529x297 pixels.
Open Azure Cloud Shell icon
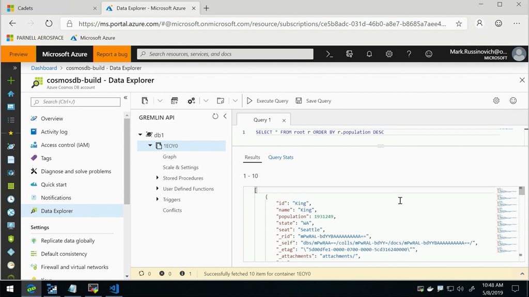pyautogui.click(x=329, y=54)
